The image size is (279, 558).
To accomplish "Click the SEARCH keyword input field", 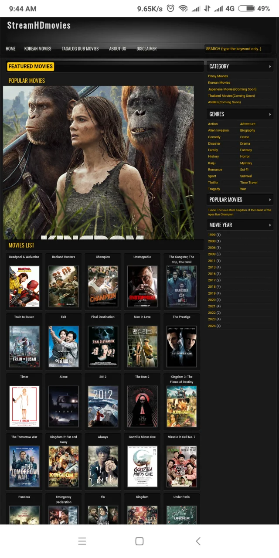I will 238,49.
